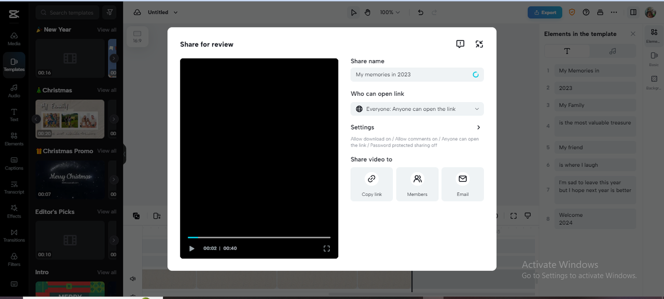Select the My Family Christmas template thumbnail
Image resolution: width=664 pixels, height=299 pixels.
pyautogui.click(x=70, y=119)
